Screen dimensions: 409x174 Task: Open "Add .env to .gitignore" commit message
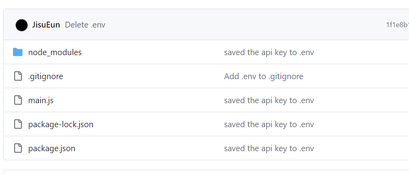click(x=263, y=76)
